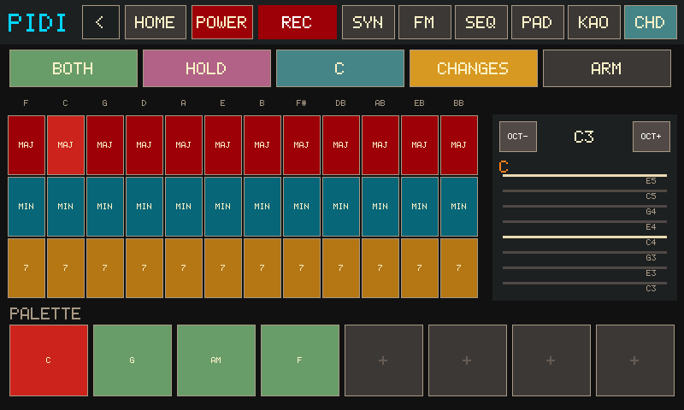Play the E major chord pad
This screenshot has width=684, height=410.
pos(223,145)
